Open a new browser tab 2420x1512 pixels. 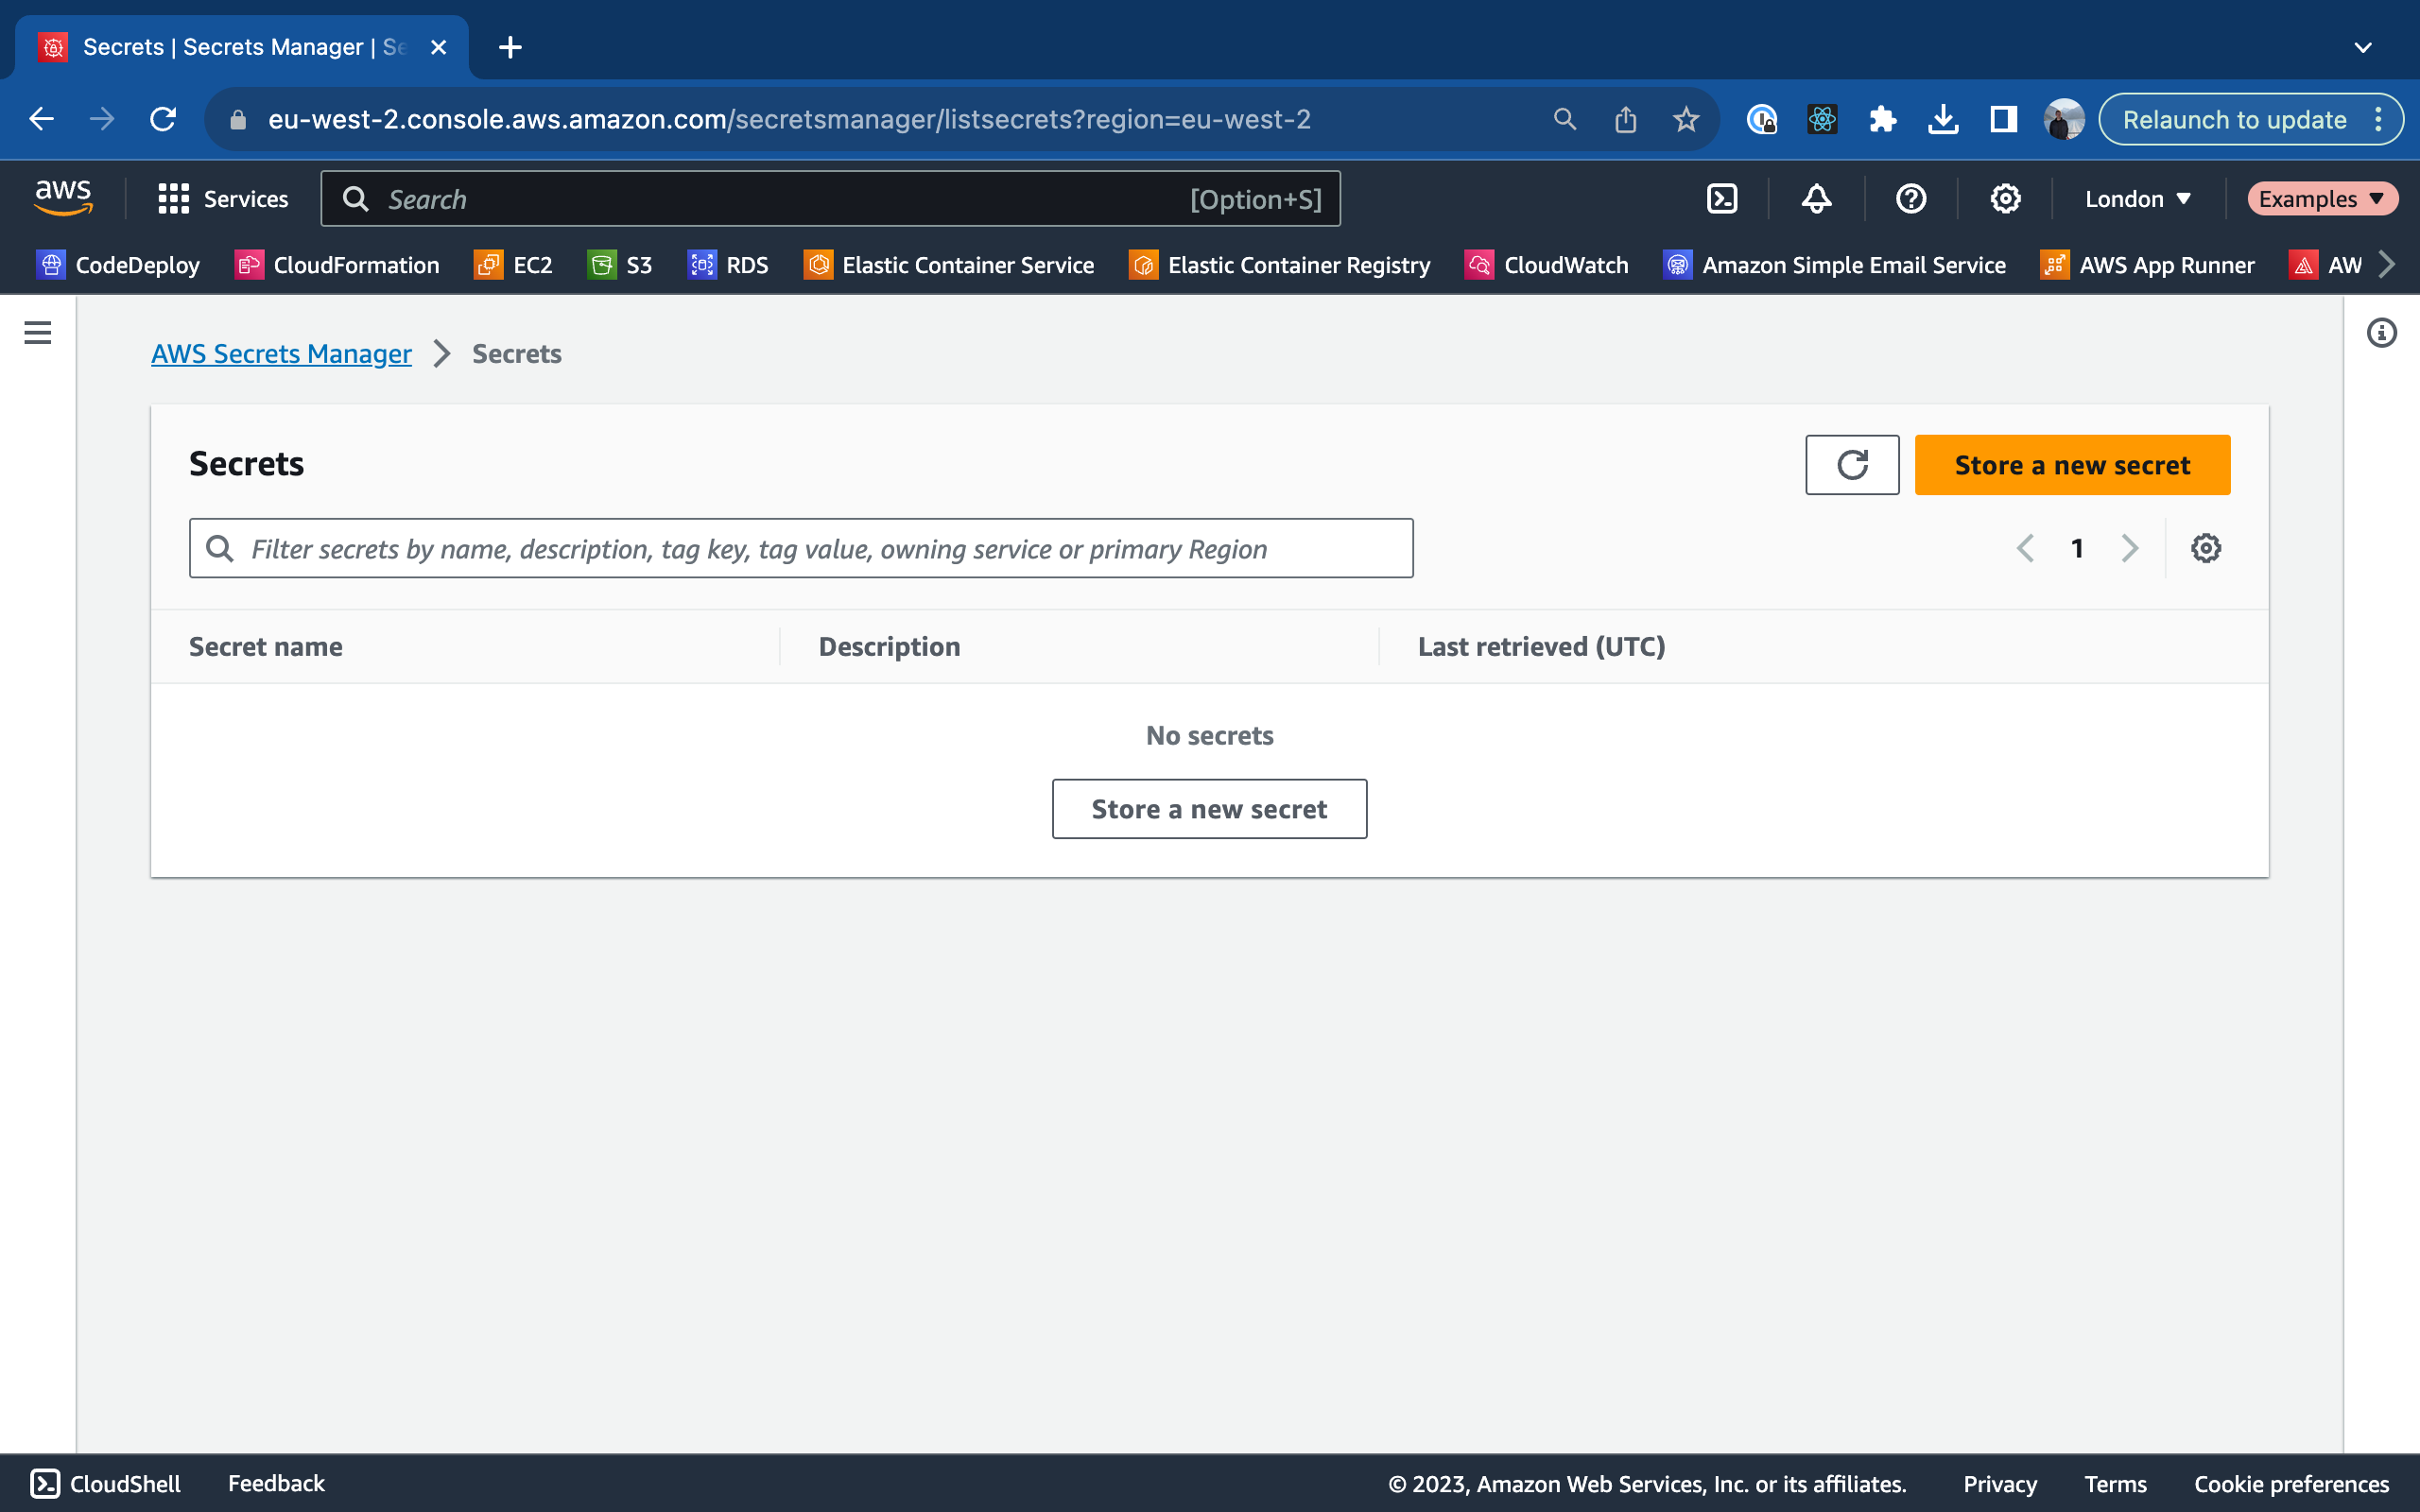(510, 47)
